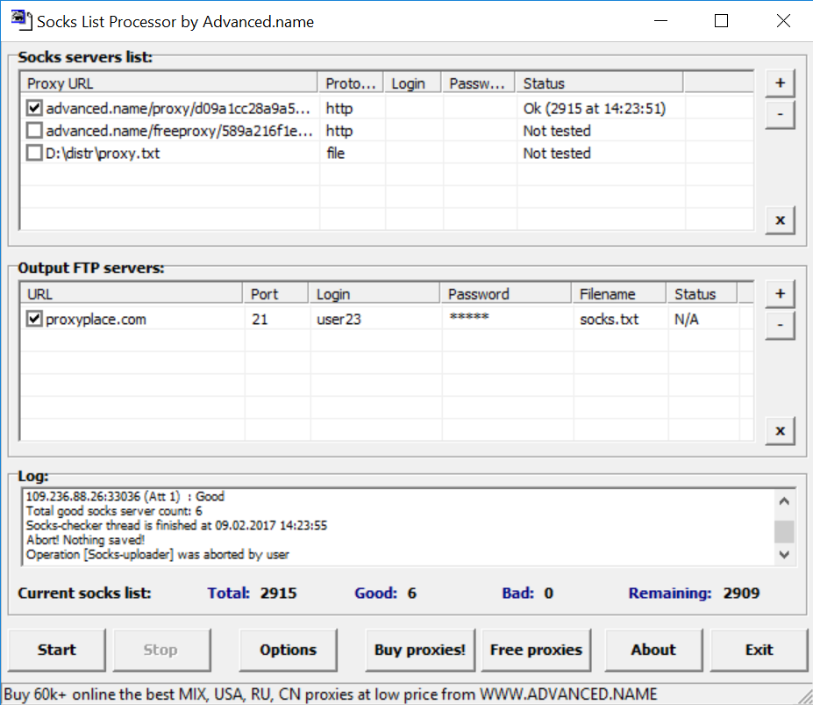Click the application icon in title bar

coord(21,21)
